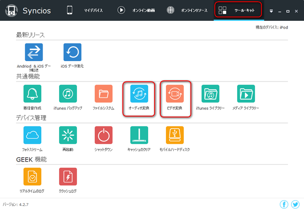Viewport: 304px width, 211px height.
Task: Open the Twitter page icon
Action: coord(295,204)
